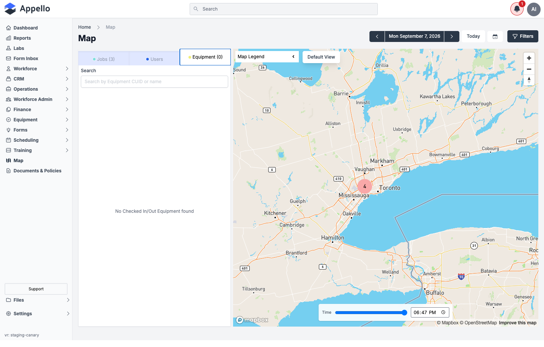
Task: Open the AI user avatar menu
Action: pyautogui.click(x=534, y=9)
